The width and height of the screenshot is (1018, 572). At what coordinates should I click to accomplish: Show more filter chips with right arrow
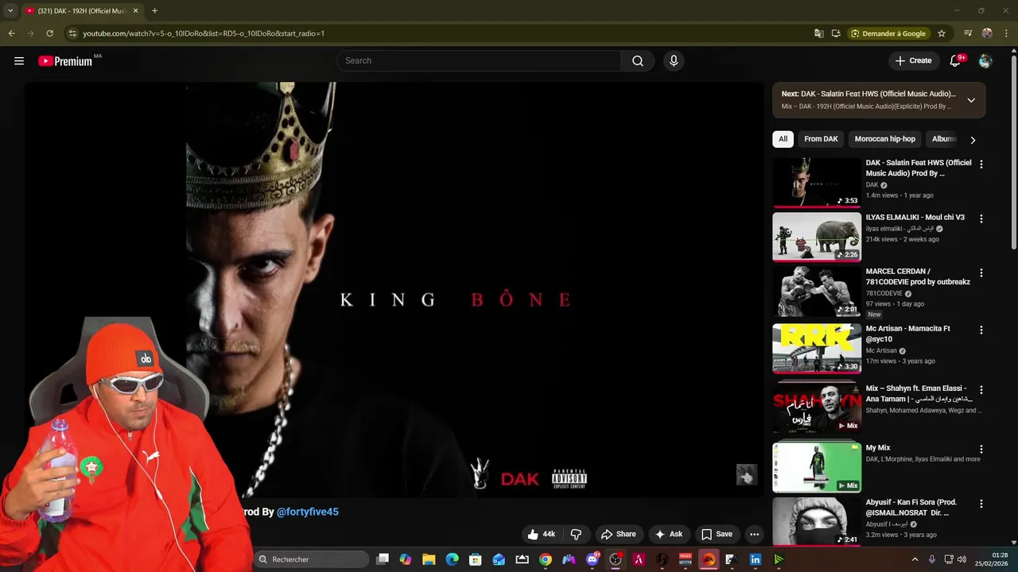point(973,140)
